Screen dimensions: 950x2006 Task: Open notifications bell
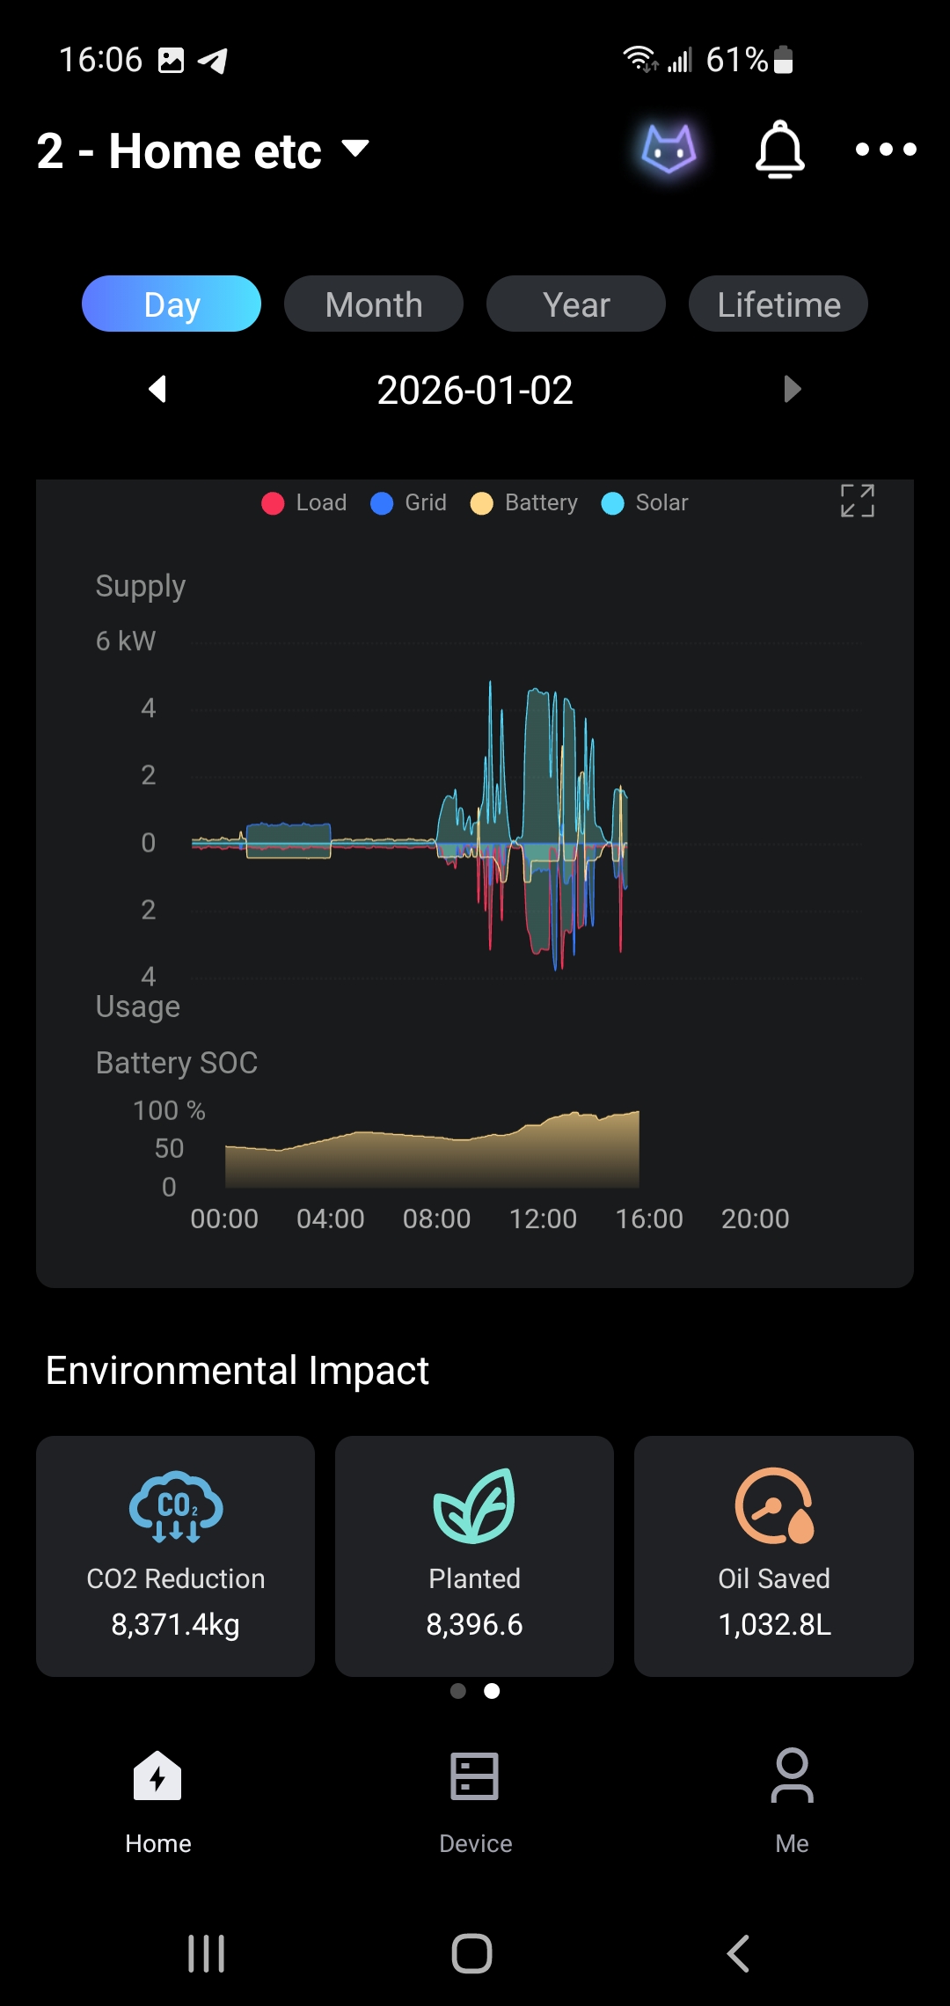tap(779, 150)
